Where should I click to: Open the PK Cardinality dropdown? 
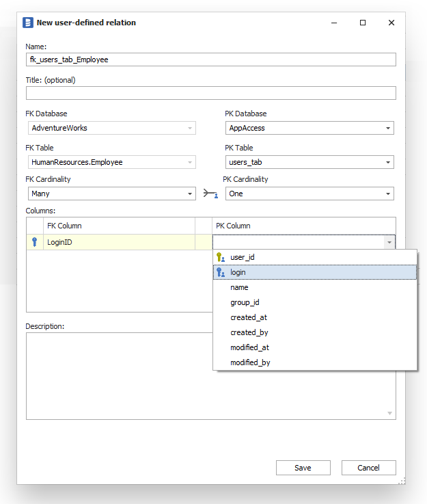point(388,194)
